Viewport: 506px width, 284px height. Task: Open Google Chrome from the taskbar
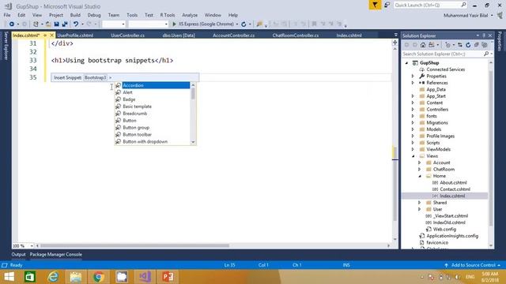coord(99,277)
